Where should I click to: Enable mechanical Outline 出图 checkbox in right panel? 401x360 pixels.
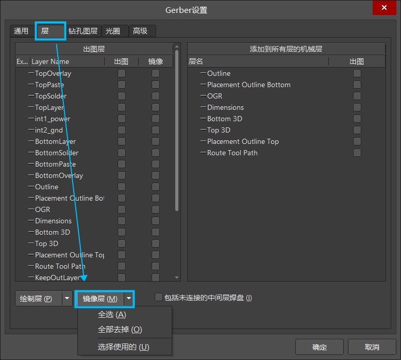click(x=357, y=73)
